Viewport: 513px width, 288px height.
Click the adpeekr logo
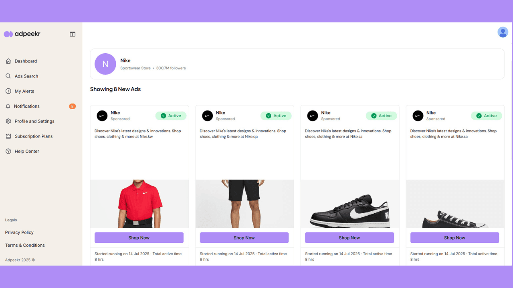point(22,34)
